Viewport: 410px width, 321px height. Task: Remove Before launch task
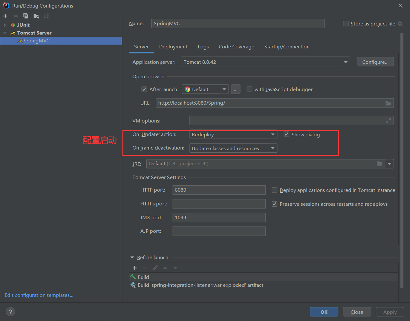click(x=145, y=268)
